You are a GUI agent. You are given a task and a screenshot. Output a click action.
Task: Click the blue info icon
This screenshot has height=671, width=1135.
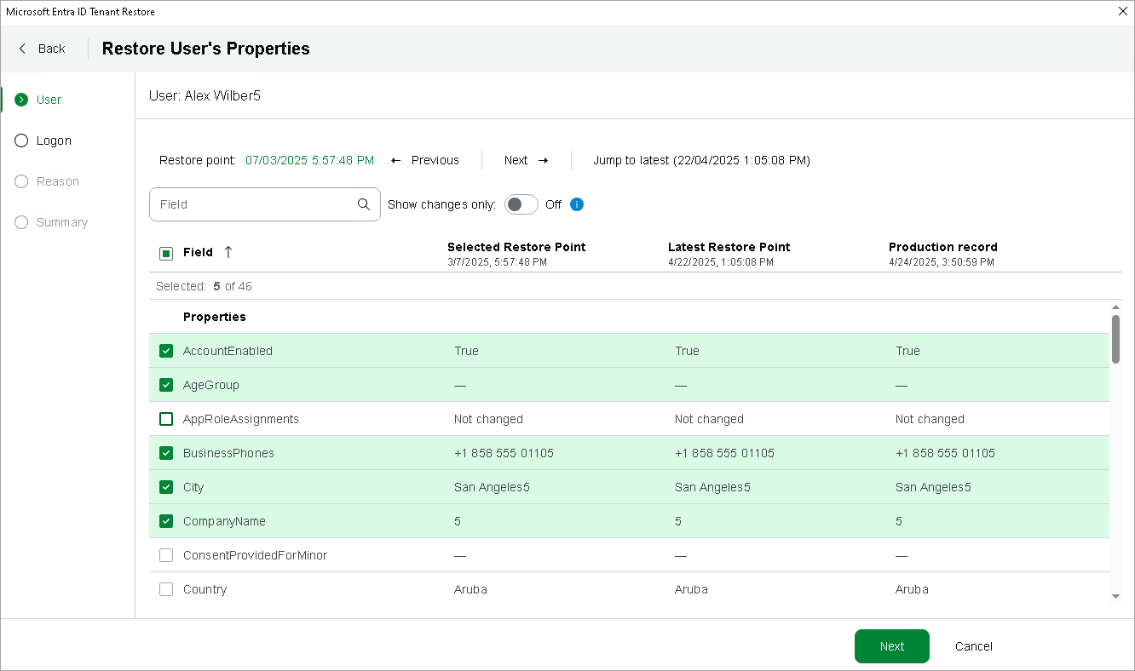point(577,204)
